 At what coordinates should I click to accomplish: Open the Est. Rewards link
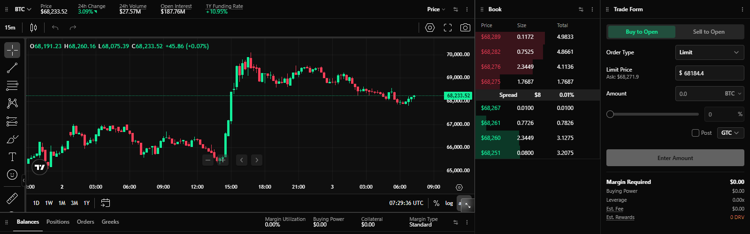[x=620, y=217]
